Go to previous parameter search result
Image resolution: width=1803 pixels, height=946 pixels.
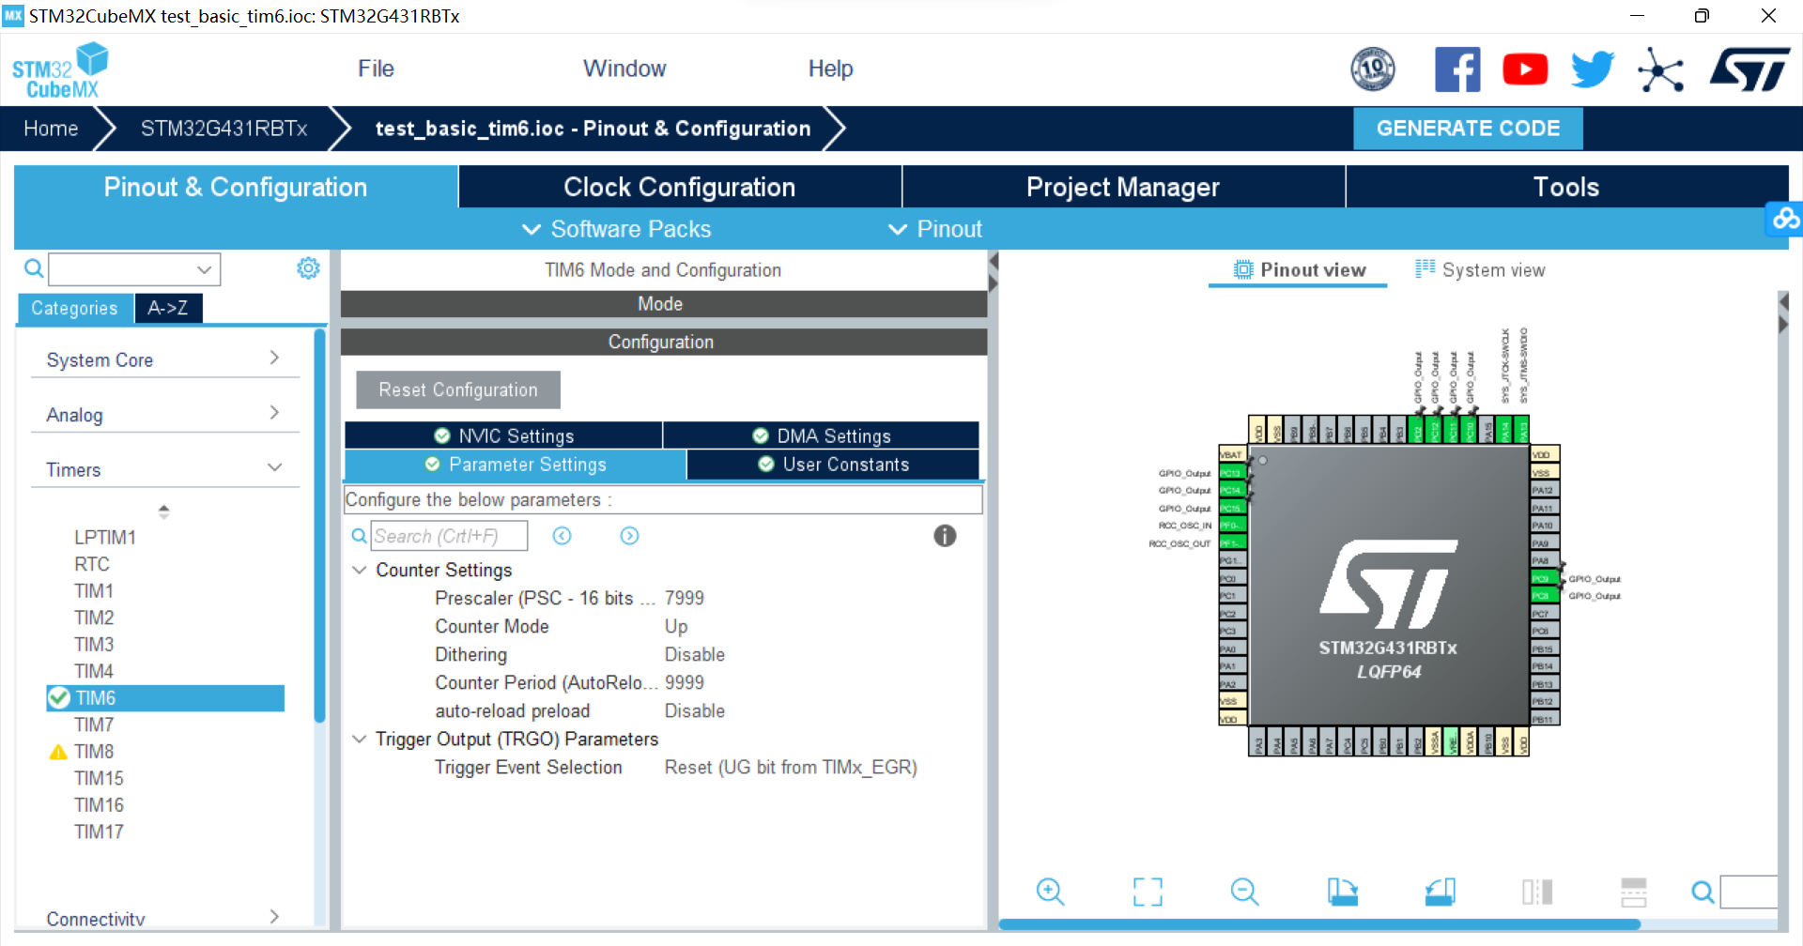pyautogui.click(x=562, y=536)
